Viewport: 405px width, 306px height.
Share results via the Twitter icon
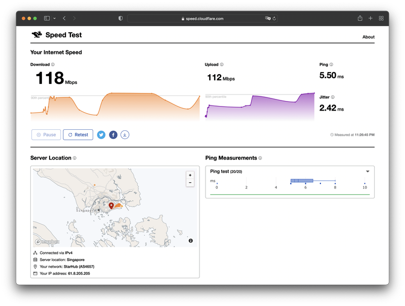[101, 135]
